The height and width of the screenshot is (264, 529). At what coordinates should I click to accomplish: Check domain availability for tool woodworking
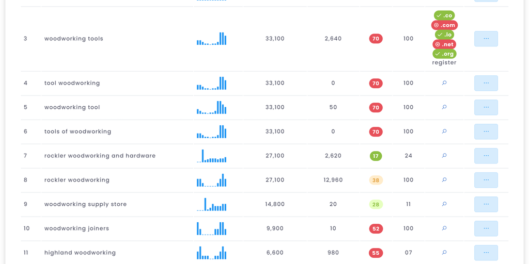[444, 83]
